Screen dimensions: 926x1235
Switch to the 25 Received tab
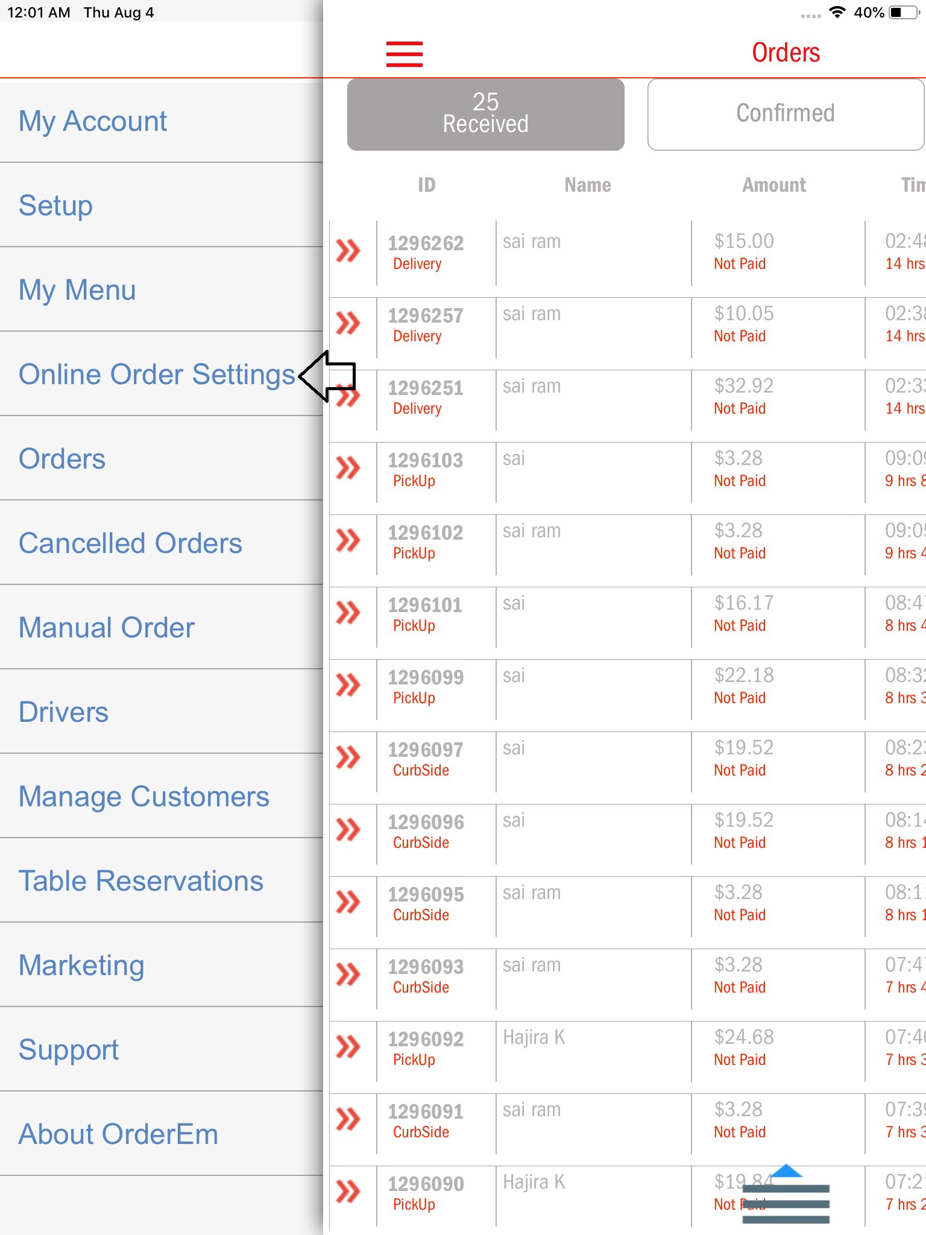click(485, 114)
